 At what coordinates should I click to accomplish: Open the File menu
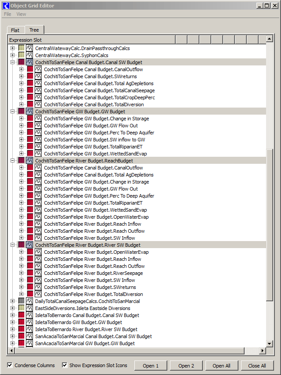point(7,14)
